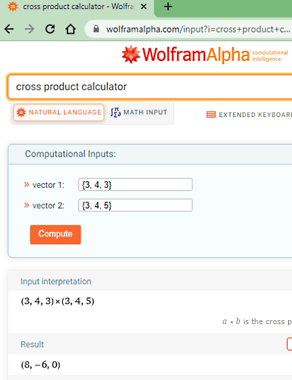
Task: Click the browser forward arrow
Action: pyautogui.click(x=30, y=29)
